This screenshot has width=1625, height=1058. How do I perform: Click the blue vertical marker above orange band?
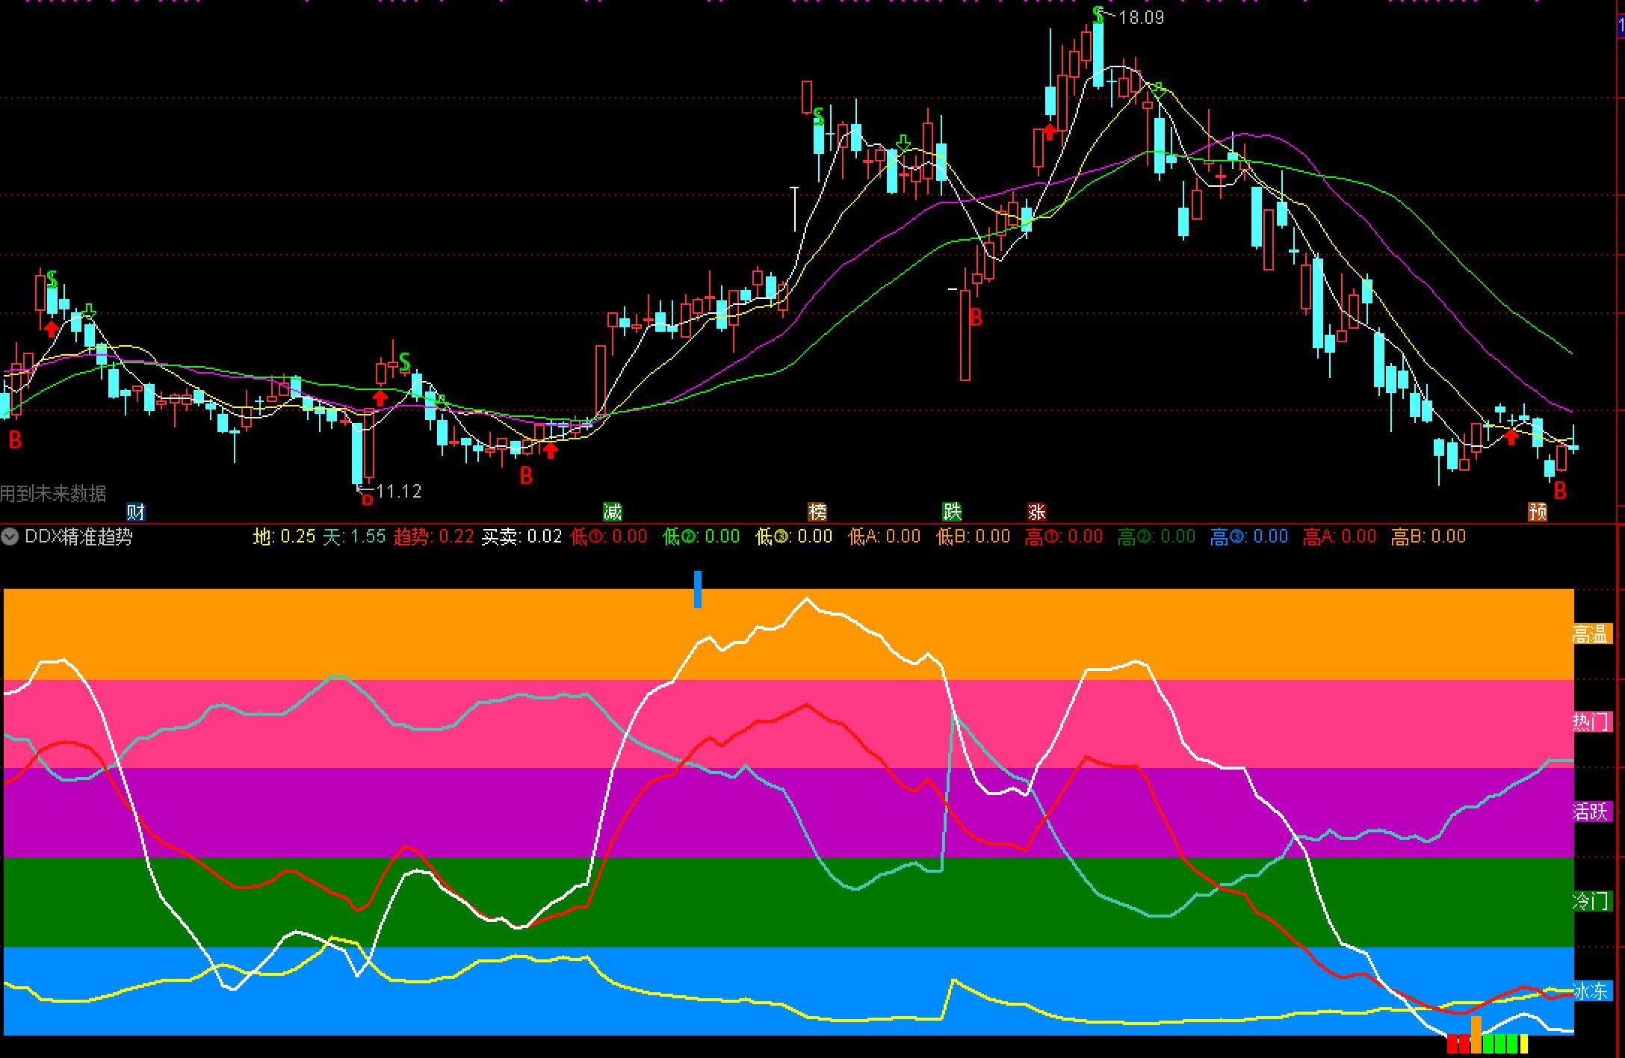click(x=698, y=589)
